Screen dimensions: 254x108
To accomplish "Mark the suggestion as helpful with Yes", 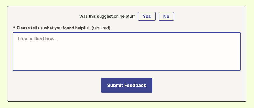I will click(x=147, y=16).
